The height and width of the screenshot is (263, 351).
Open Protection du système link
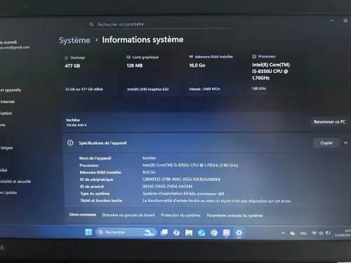[x=180, y=215]
